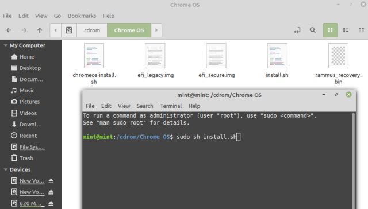The image size is (368, 209).
Task: Open the terminal Help menu
Action: (194, 106)
